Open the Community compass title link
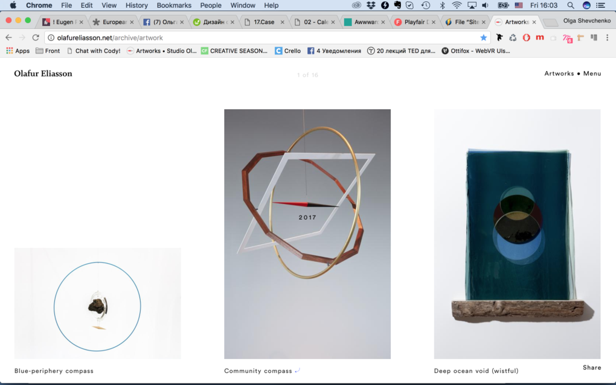616x385 pixels. [x=258, y=371]
